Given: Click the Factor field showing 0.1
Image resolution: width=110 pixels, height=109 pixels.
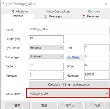Looking at the screenshot, I should (46, 67).
